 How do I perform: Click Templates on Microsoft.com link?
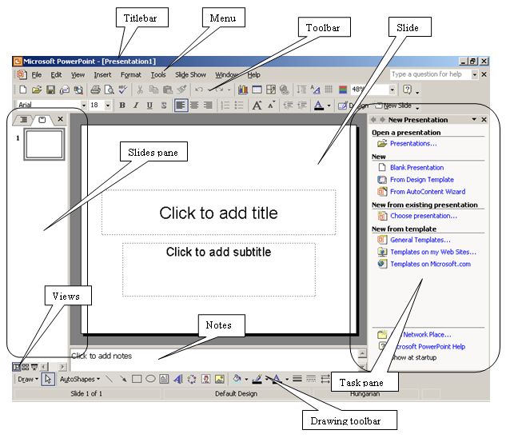pos(431,264)
